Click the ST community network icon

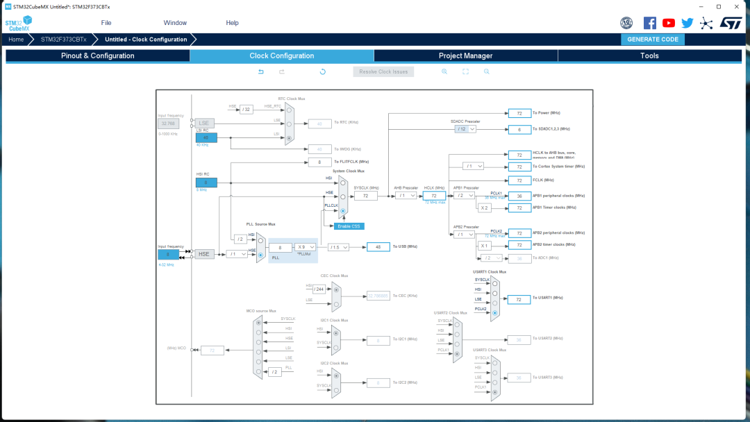click(706, 23)
